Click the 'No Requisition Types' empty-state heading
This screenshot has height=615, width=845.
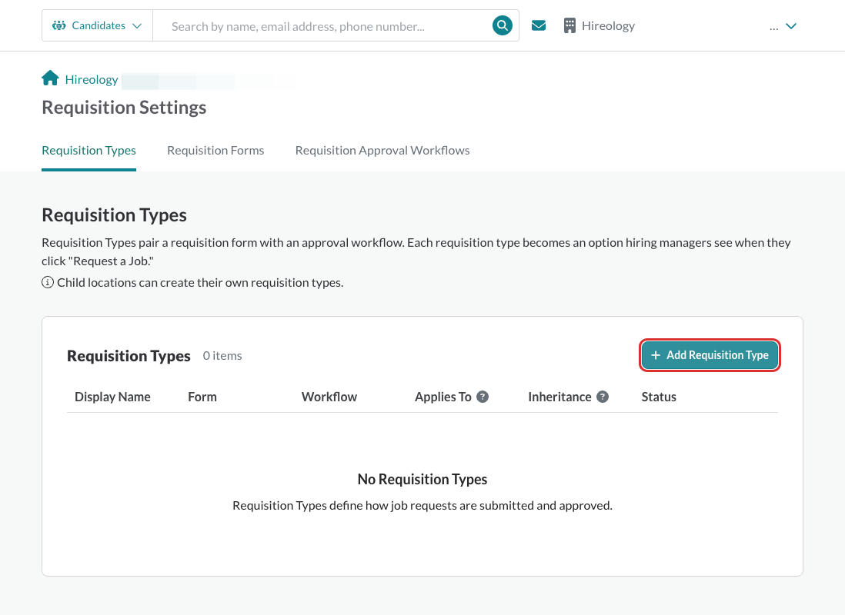coord(422,479)
